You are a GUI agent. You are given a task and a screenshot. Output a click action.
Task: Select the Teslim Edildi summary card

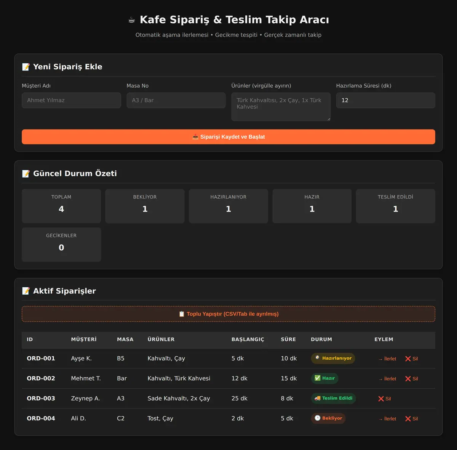[x=395, y=206]
